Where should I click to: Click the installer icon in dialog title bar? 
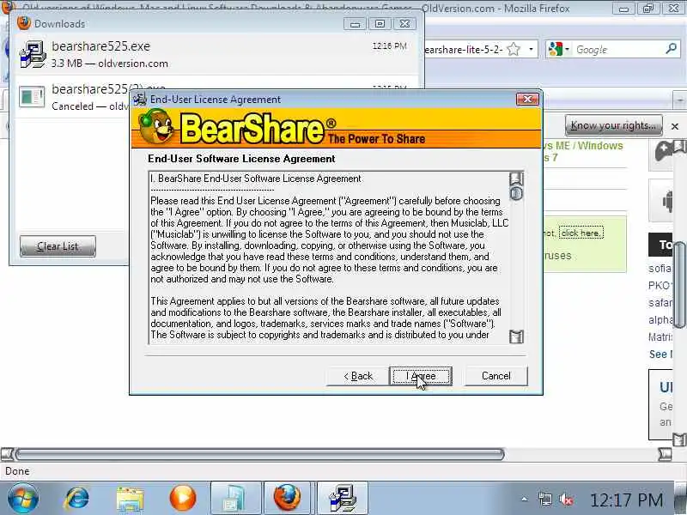pyautogui.click(x=140, y=100)
